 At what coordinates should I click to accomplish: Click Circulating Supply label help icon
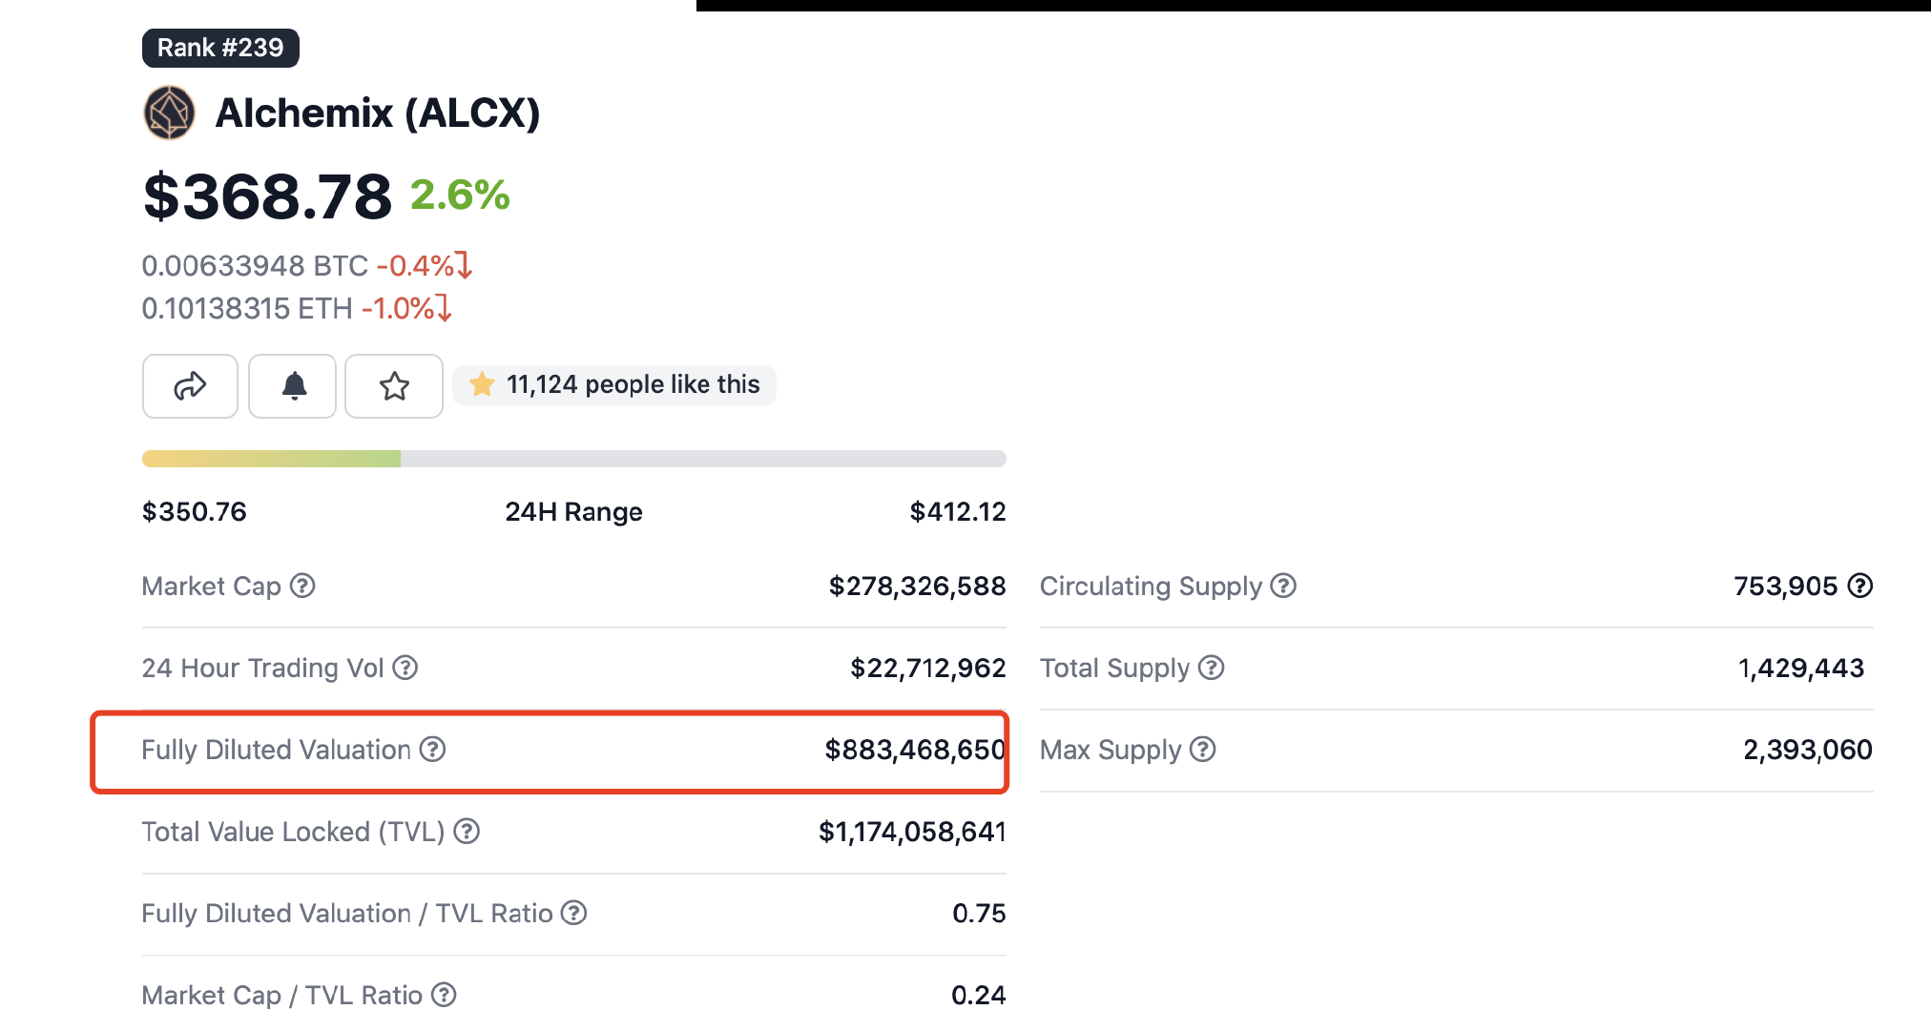pos(1283,586)
